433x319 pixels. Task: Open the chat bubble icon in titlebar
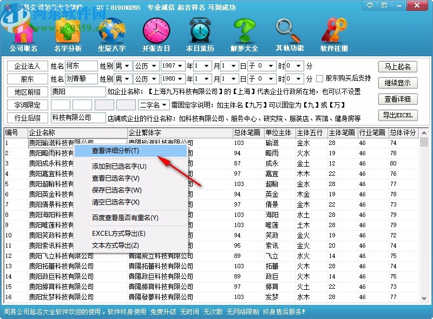point(370,5)
